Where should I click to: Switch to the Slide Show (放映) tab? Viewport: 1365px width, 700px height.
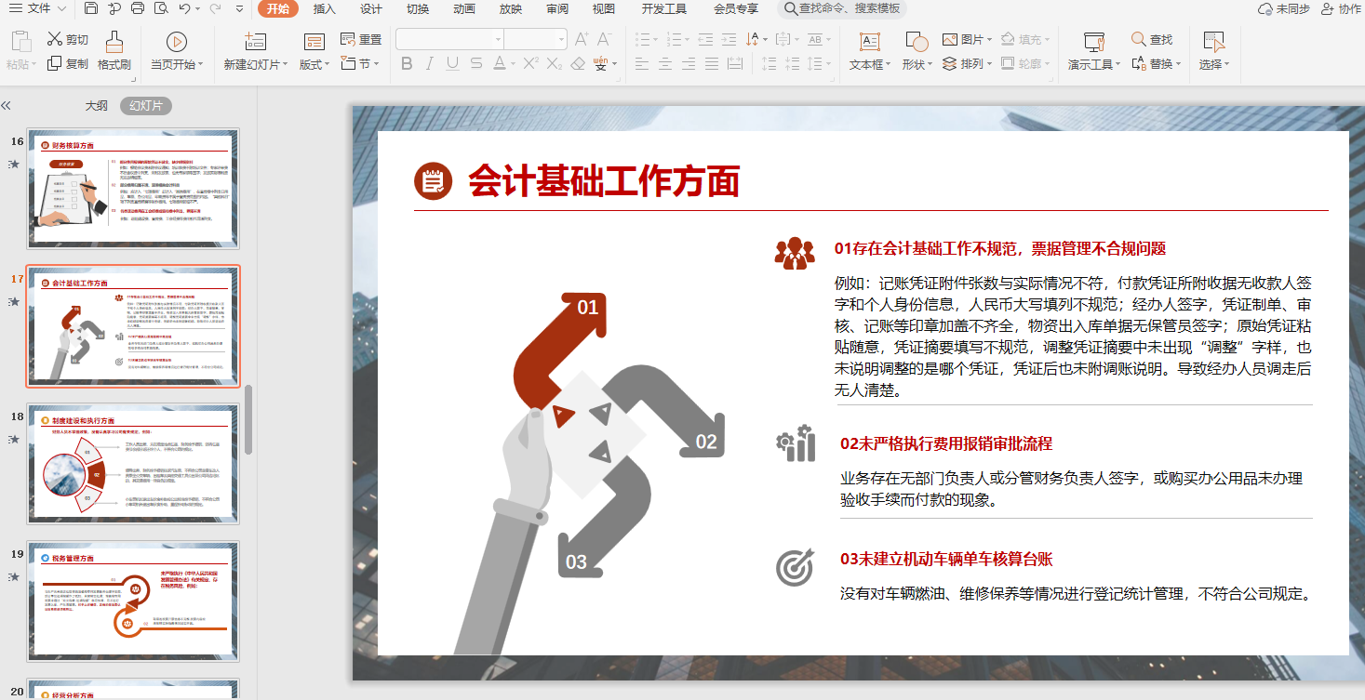point(511,9)
